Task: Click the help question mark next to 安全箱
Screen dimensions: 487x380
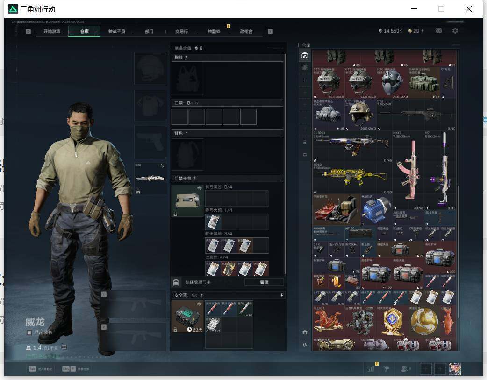Action: pyautogui.click(x=201, y=296)
